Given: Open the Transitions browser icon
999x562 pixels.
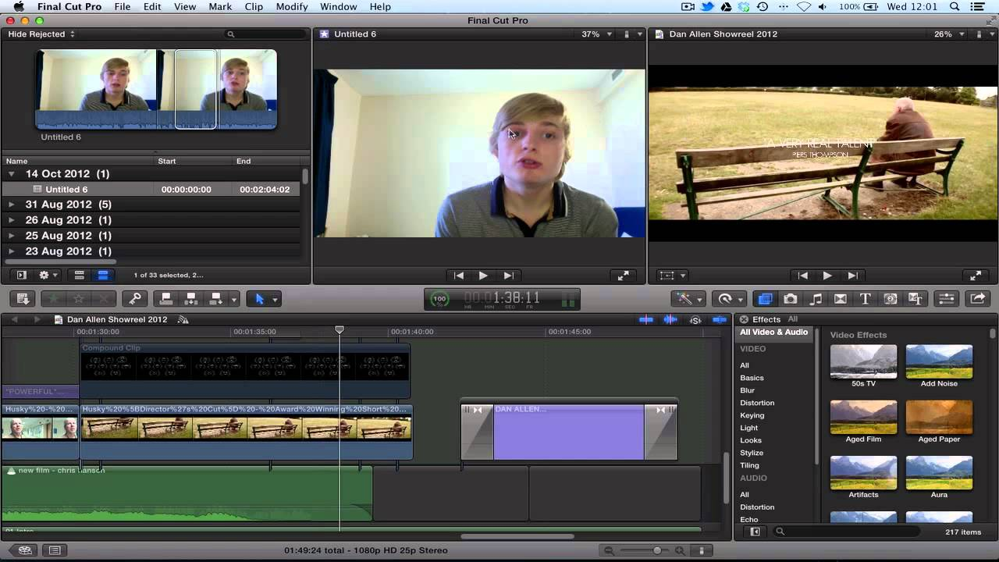Looking at the screenshot, I should point(839,299).
